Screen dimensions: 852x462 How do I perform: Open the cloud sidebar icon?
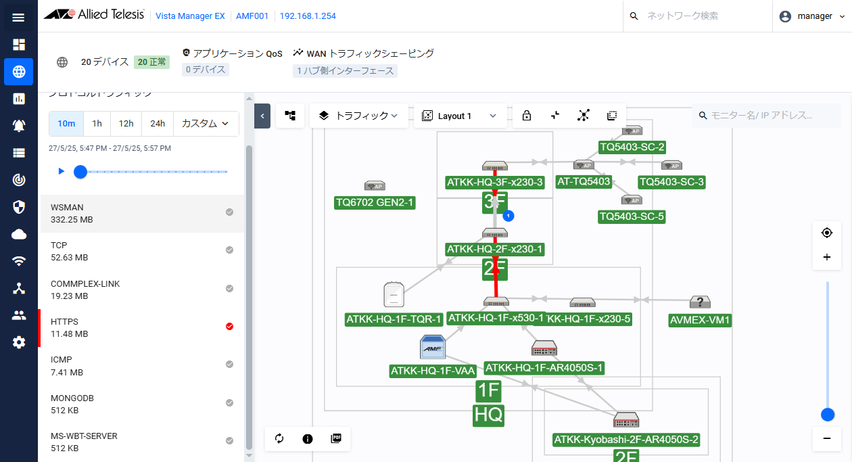18,234
